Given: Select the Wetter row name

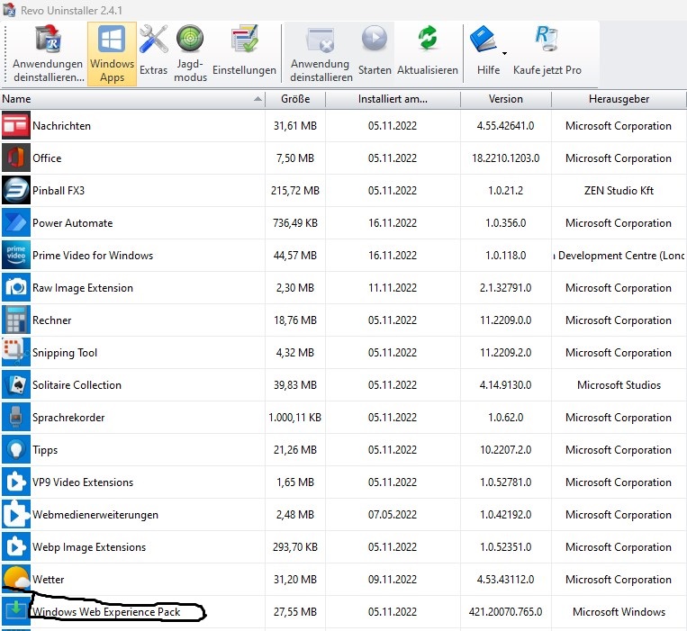Looking at the screenshot, I should coord(49,580).
